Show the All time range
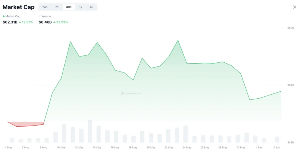 [91, 7]
